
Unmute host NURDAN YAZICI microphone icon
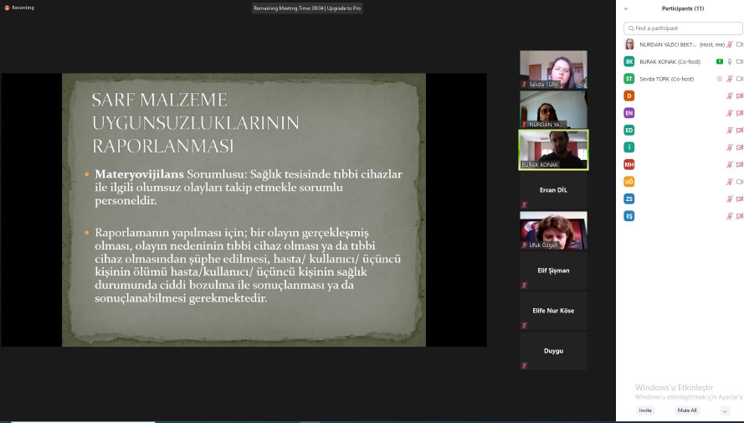tap(730, 44)
